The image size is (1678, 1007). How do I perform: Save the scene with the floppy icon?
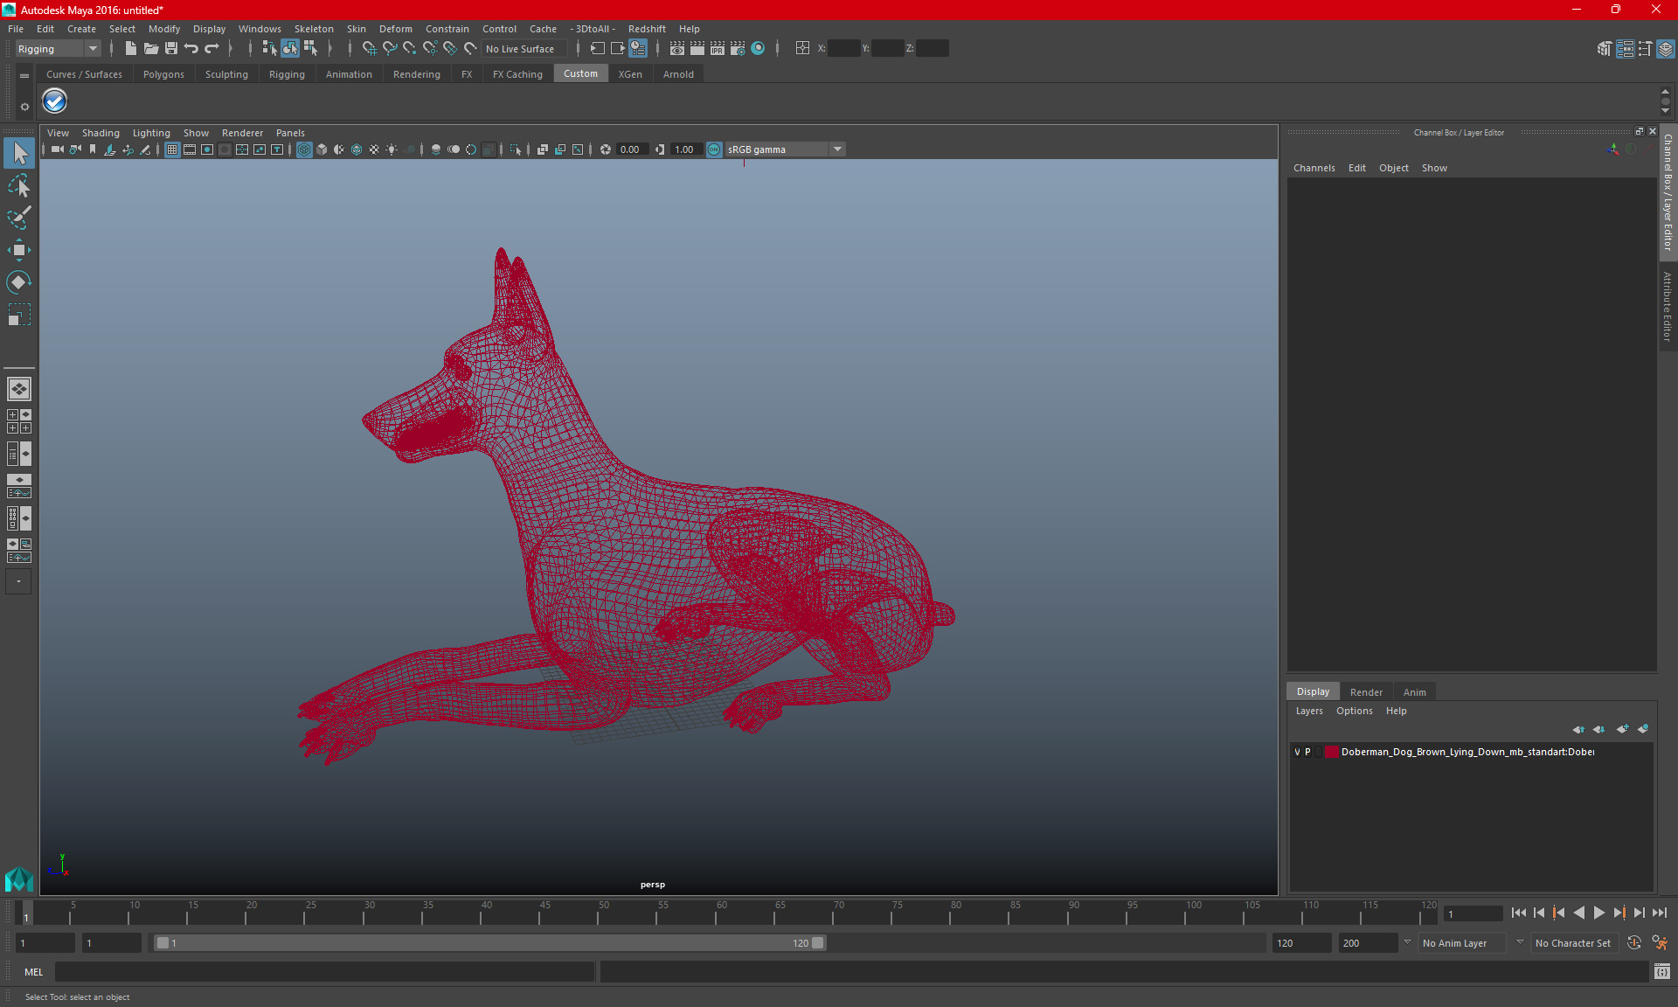171,49
